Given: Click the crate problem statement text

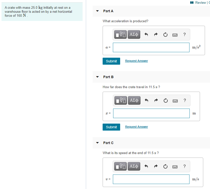Looking at the screenshot, I should click(x=39, y=11).
